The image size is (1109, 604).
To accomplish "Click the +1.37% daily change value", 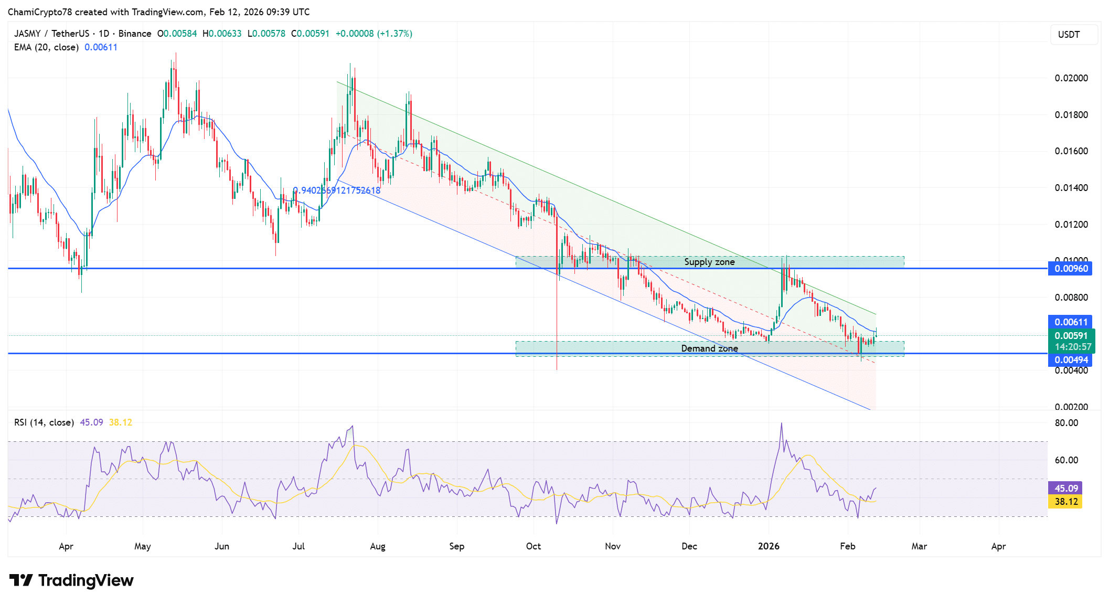I will pyautogui.click(x=394, y=33).
